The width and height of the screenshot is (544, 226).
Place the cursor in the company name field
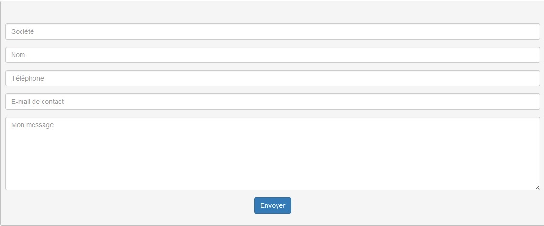click(x=272, y=31)
